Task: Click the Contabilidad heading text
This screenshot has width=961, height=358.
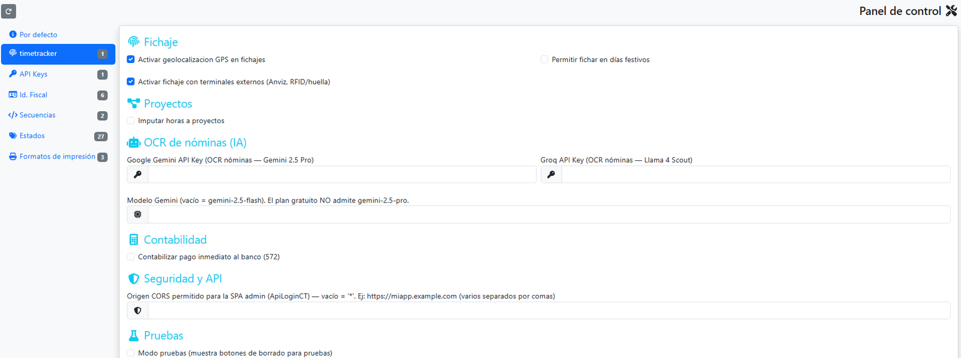Action: click(175, 240)
